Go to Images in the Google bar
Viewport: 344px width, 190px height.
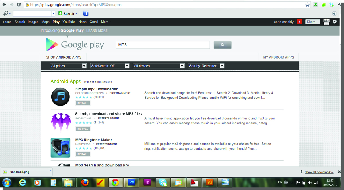[x=33, y=22]
